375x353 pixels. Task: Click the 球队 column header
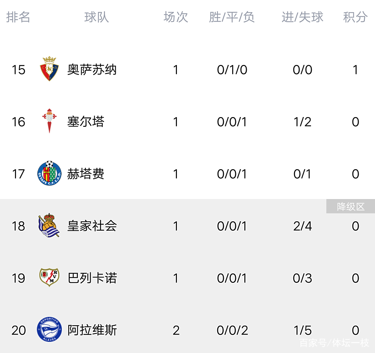(x=96, y=17)
